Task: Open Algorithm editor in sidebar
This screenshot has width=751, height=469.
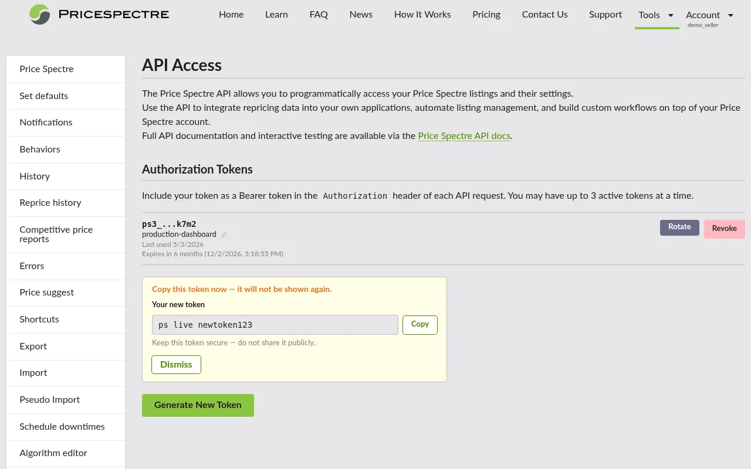Action: pos(67,453)
